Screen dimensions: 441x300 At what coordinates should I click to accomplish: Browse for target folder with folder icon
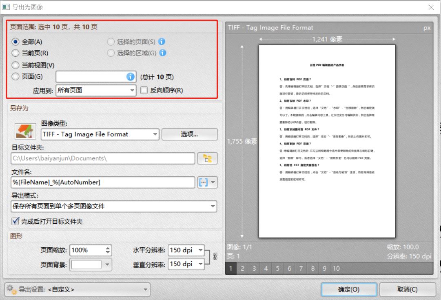click(208, 158)
